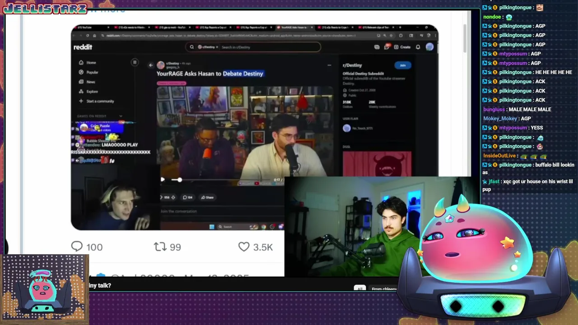Click the reddit video progress slider knob
Image resolution: width=578 pixels, height=325 pixels.
179,180
